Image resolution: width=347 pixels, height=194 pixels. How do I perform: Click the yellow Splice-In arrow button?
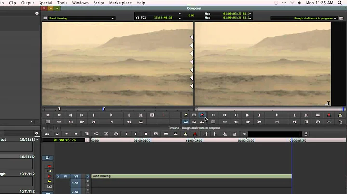pos(186,115)
